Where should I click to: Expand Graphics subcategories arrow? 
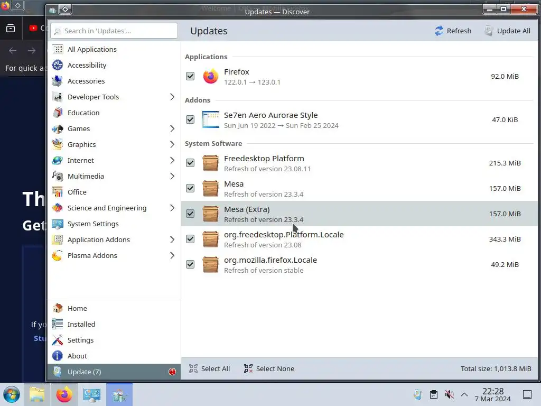coord(172,144)
